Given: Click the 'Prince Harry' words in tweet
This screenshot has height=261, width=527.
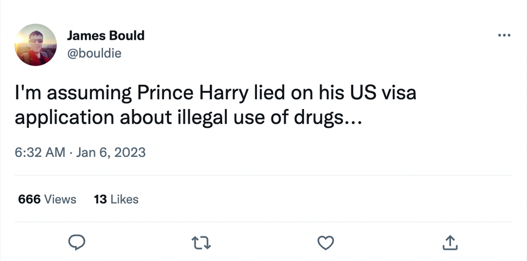Looking at the screenshot, I should [x=191, y=93].
